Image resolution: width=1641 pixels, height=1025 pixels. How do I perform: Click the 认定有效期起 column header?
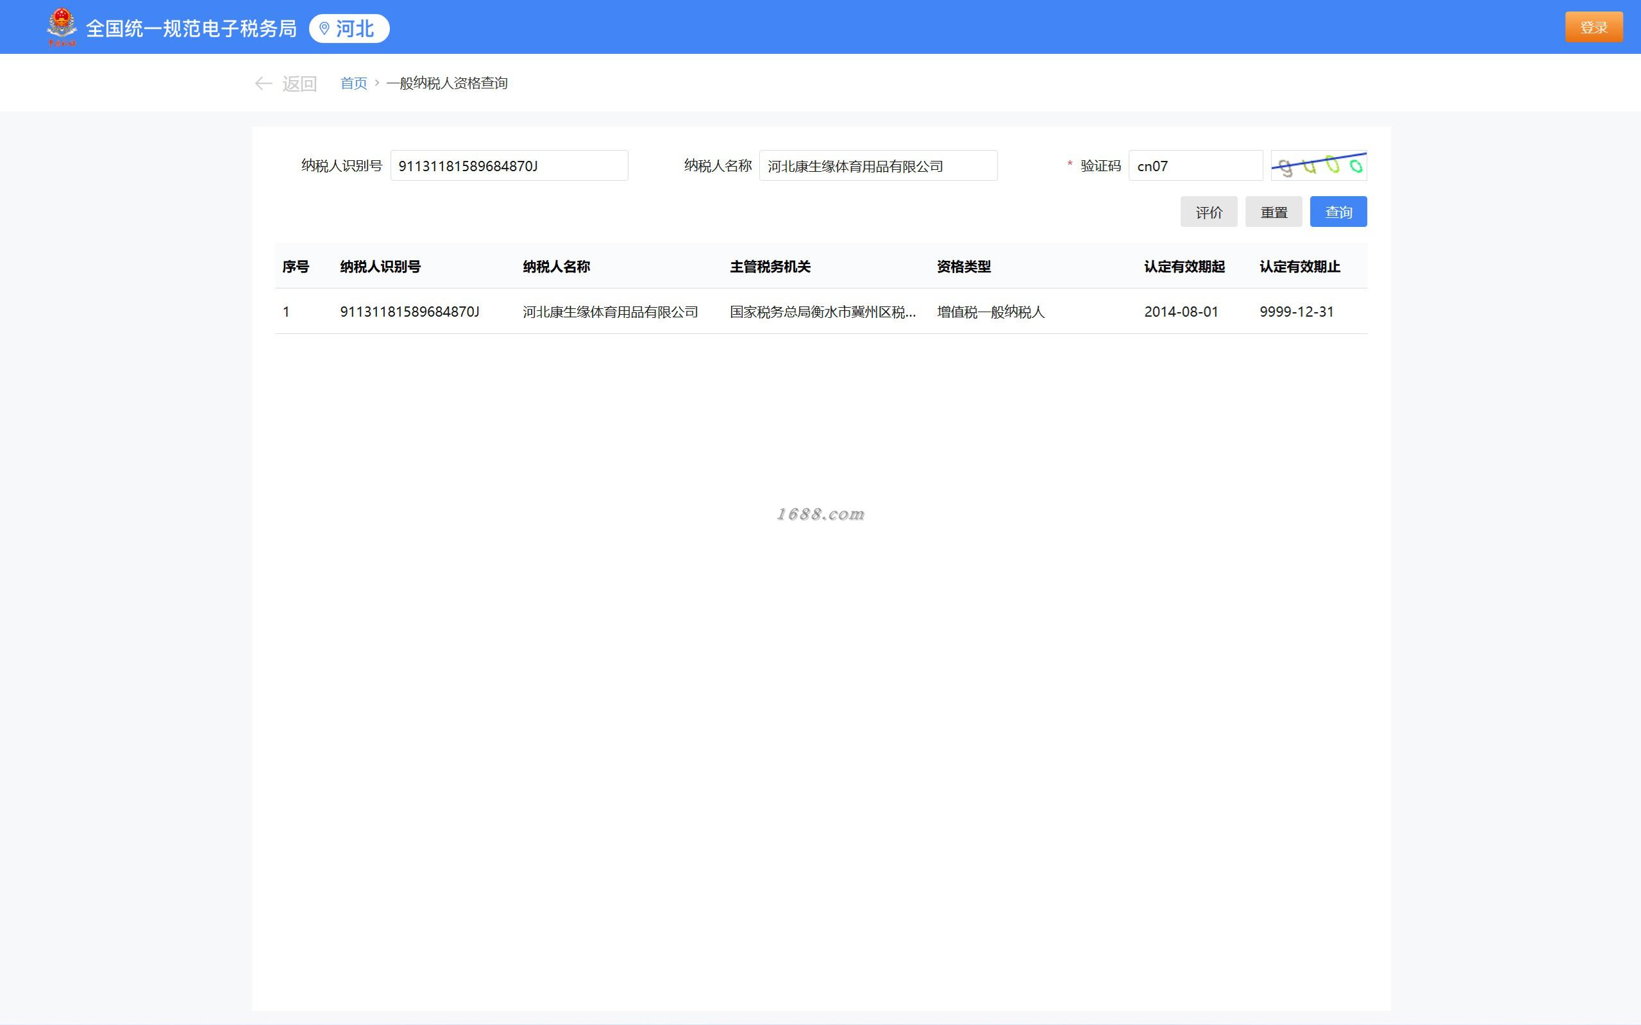(x=1184, y=267)
